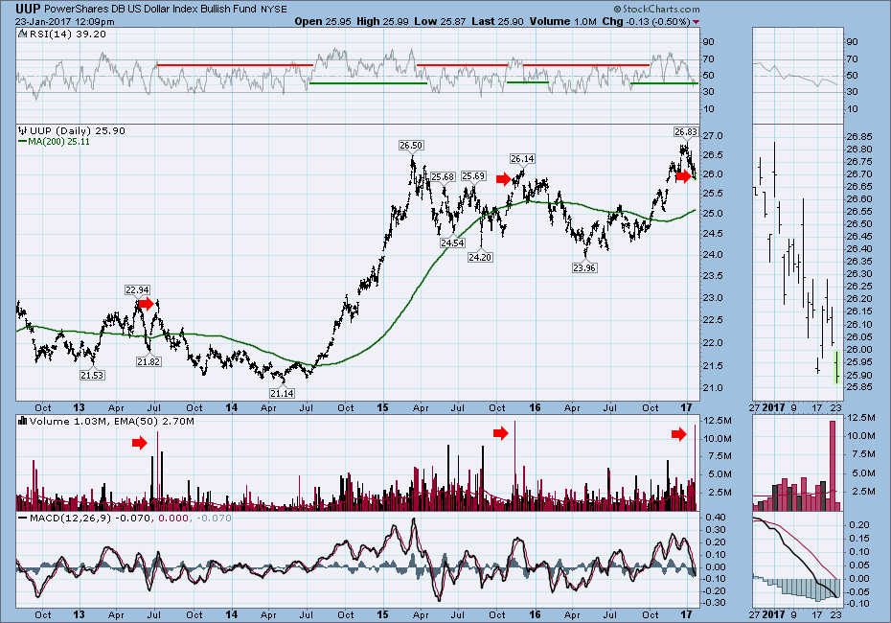Click the 21.14 bottom price label
Image resolution: width=891 pixels, height=623 pixels.
(x=282, y=393)
